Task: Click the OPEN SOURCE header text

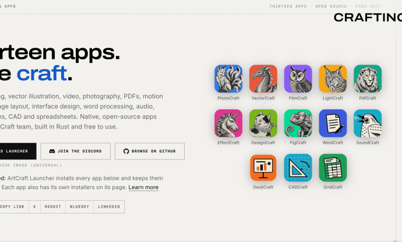Action: pos(331,6)
